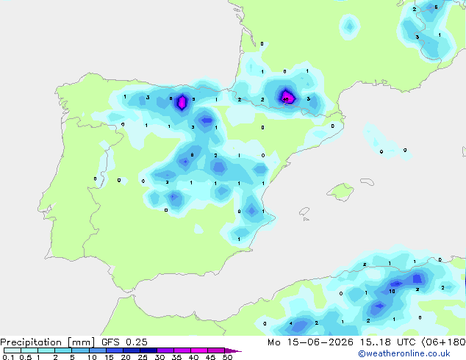Viewport: 466px width, 360px height.
Task: Click the 35–40 mm legend color swatch
Action: pos(182,350)
